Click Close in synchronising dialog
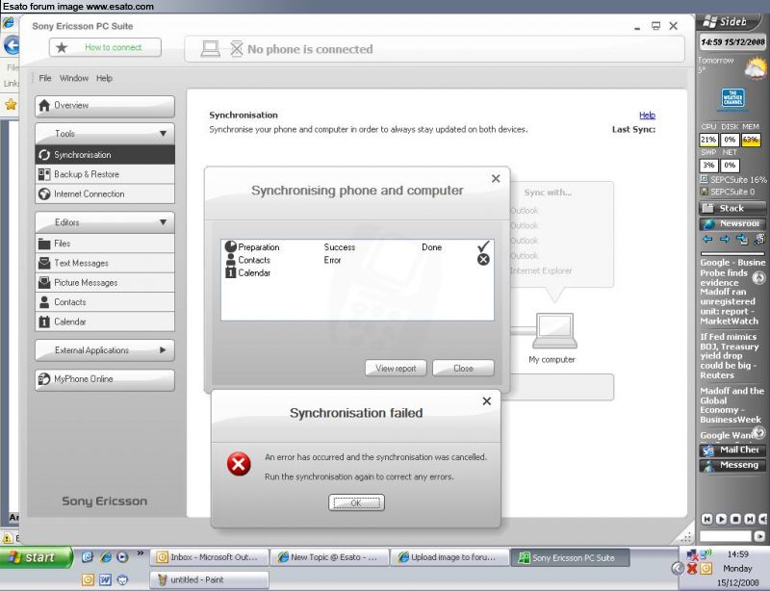 point(463,368)
